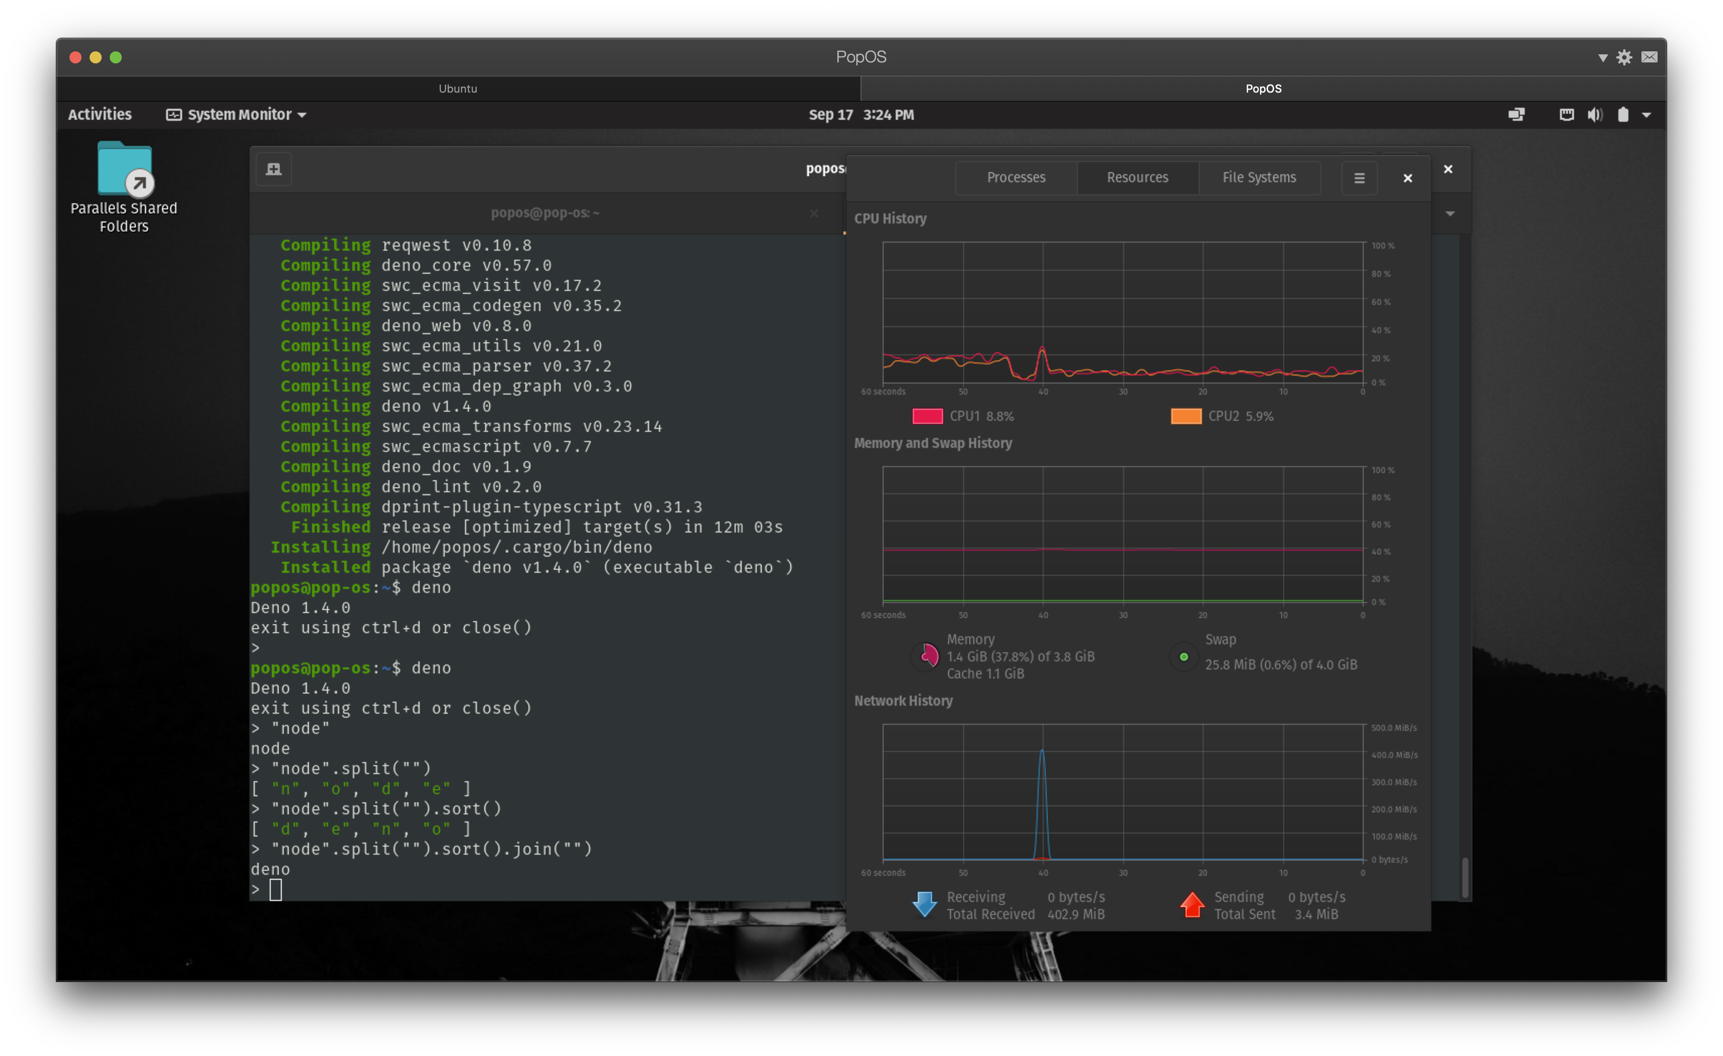
Task: Click the display/screens tray icon
Action: click(x=1516, y=115)
